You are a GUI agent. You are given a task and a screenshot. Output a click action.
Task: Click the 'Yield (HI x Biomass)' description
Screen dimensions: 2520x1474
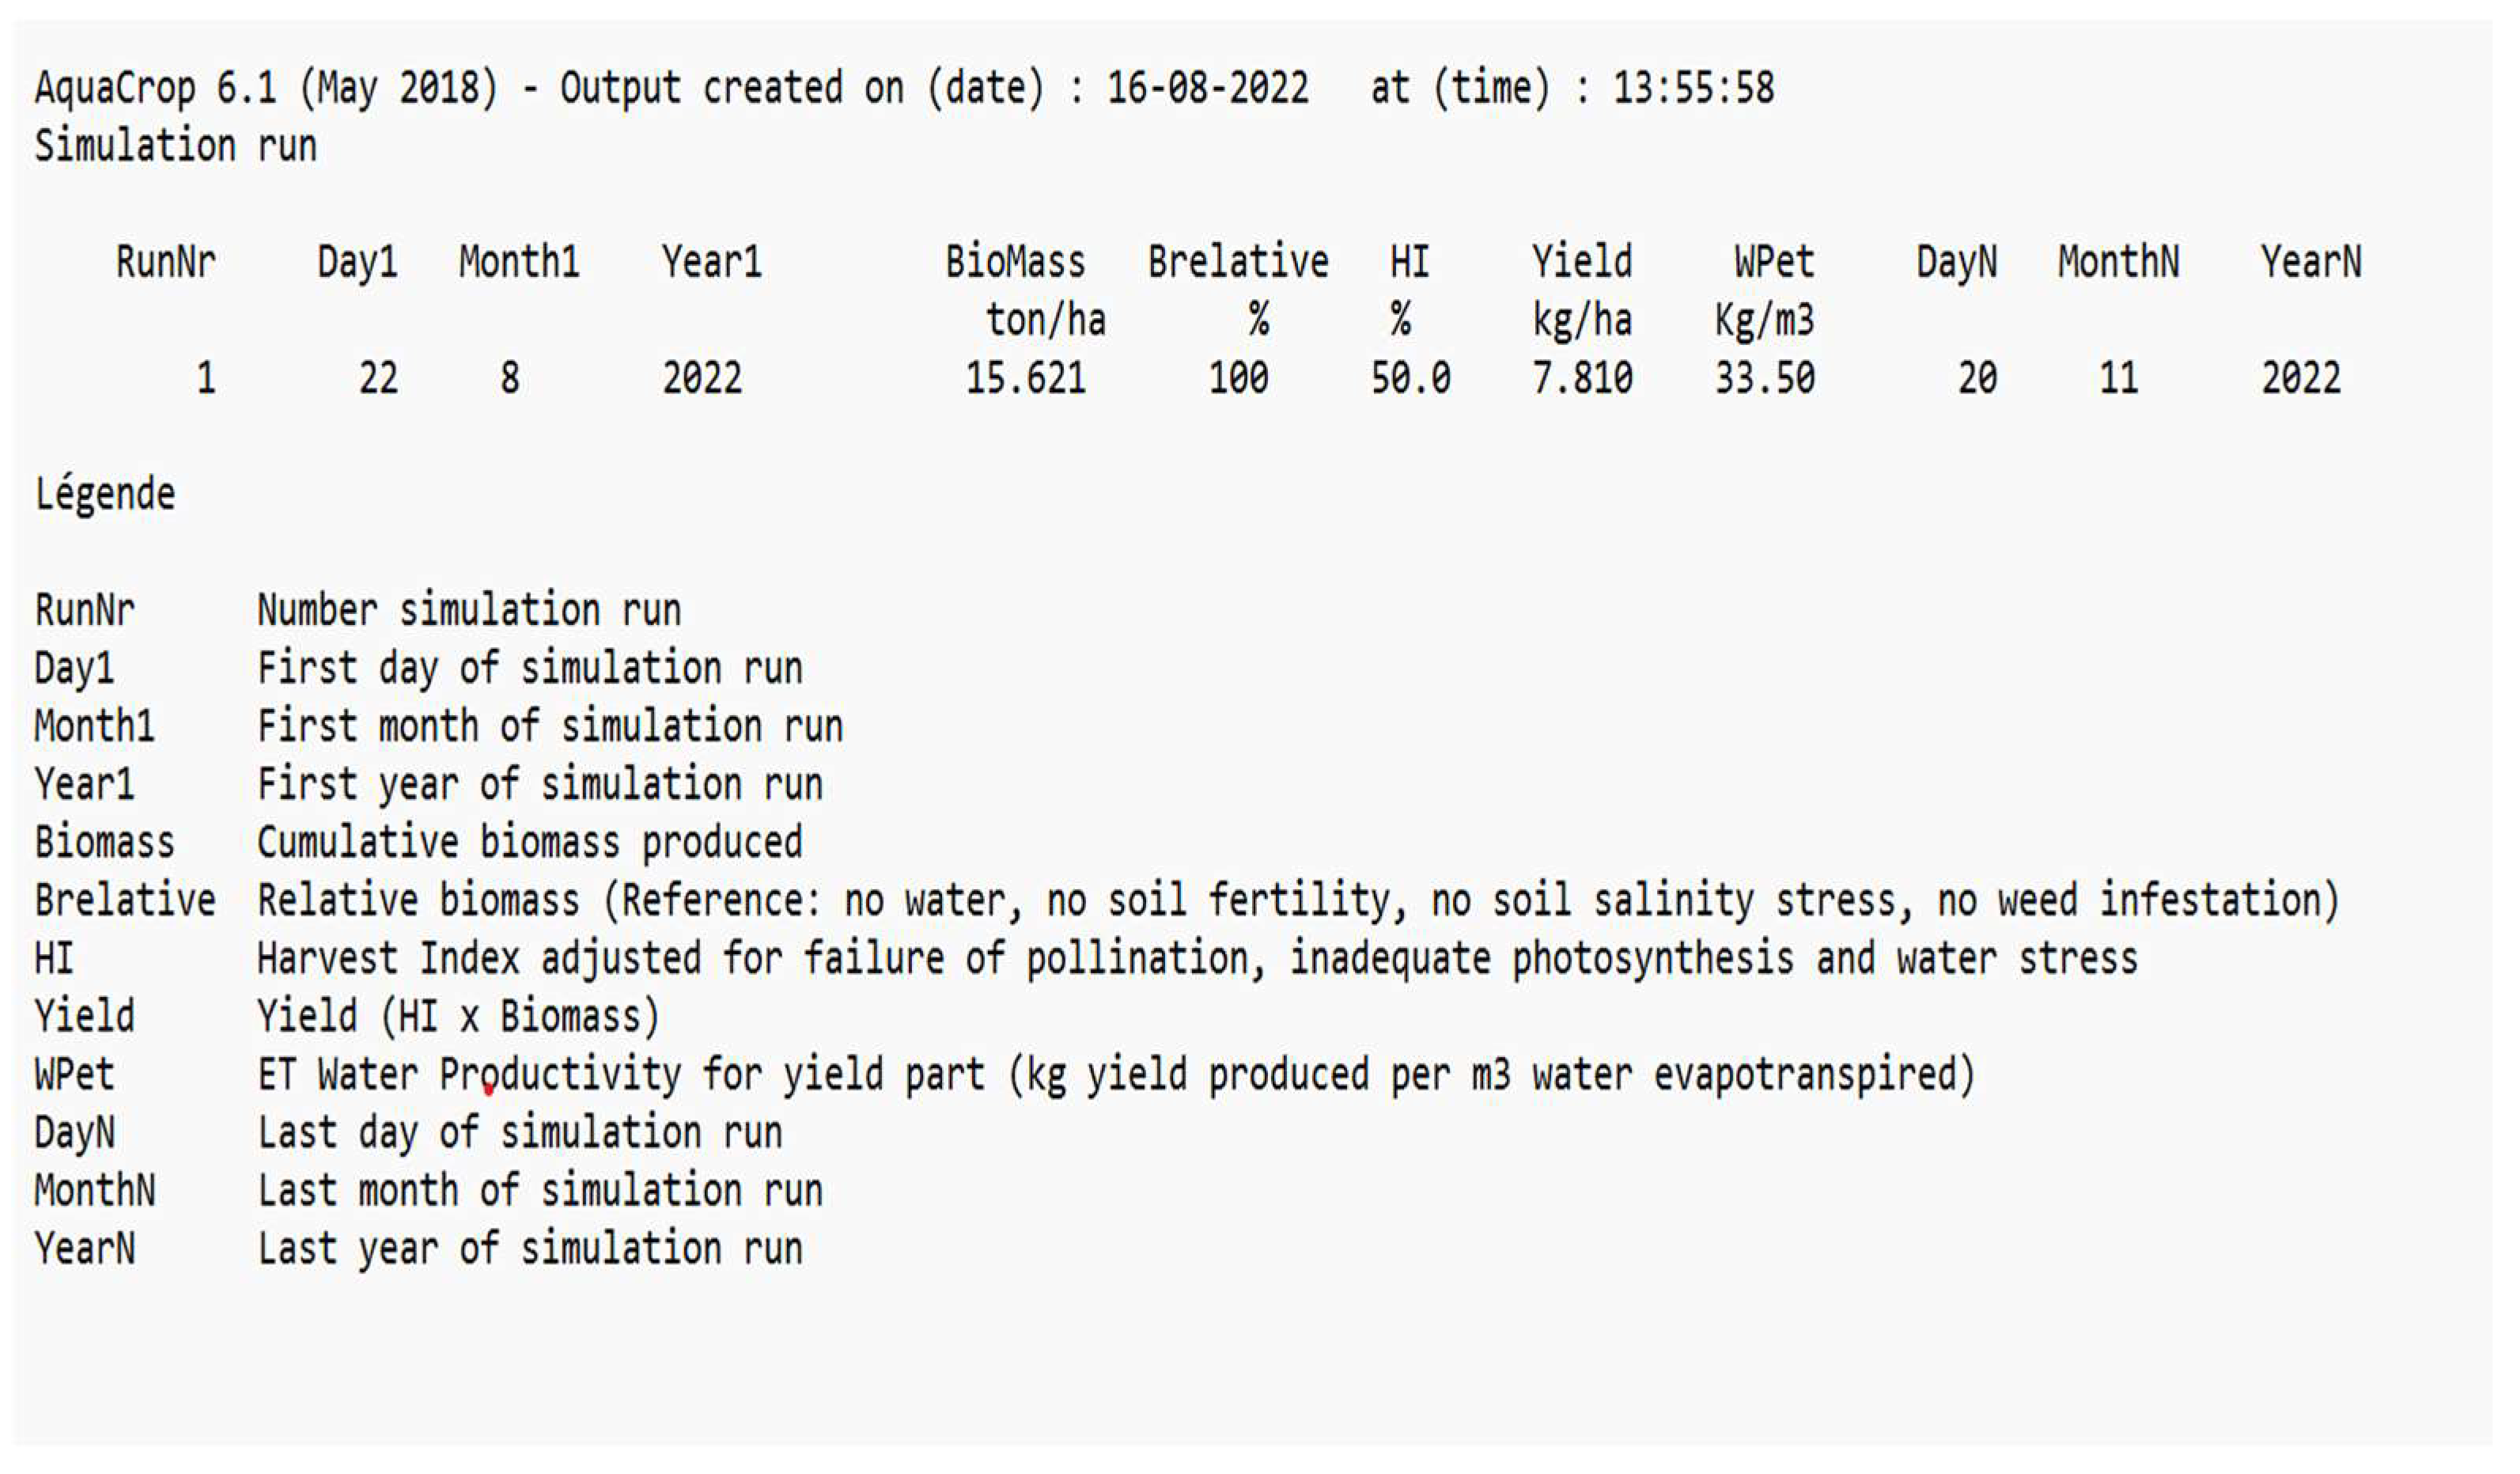tap(458, 1017)
